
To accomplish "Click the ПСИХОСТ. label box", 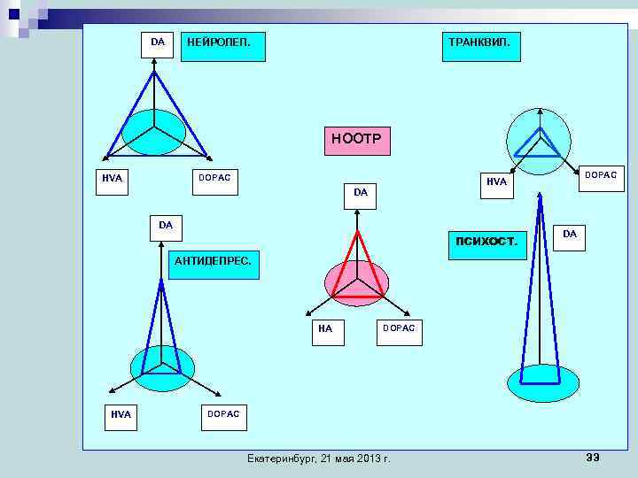I will coord(487,245).
